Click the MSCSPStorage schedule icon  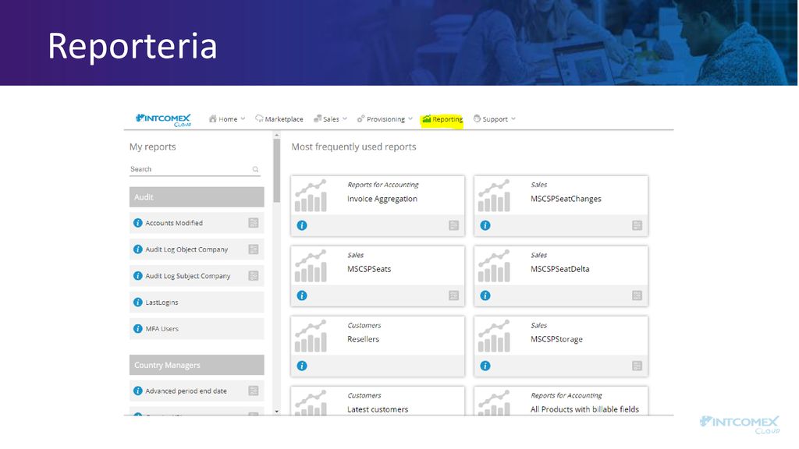[637, 366]
